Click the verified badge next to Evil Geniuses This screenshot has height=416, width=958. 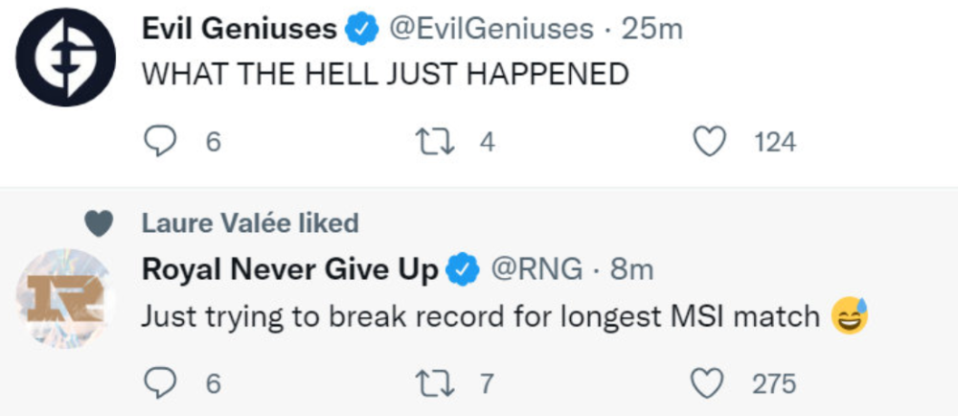pos(361,31)
